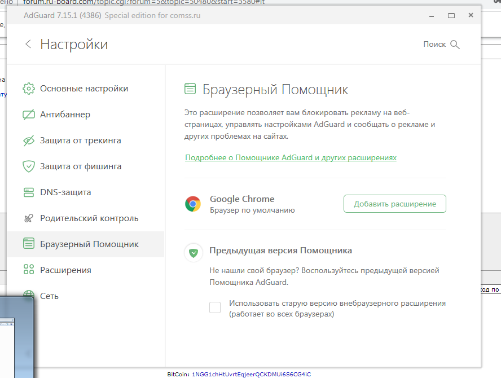Click the window preview thumbnail
Screen dimensions: 501x378
click(x=16, y=338)
